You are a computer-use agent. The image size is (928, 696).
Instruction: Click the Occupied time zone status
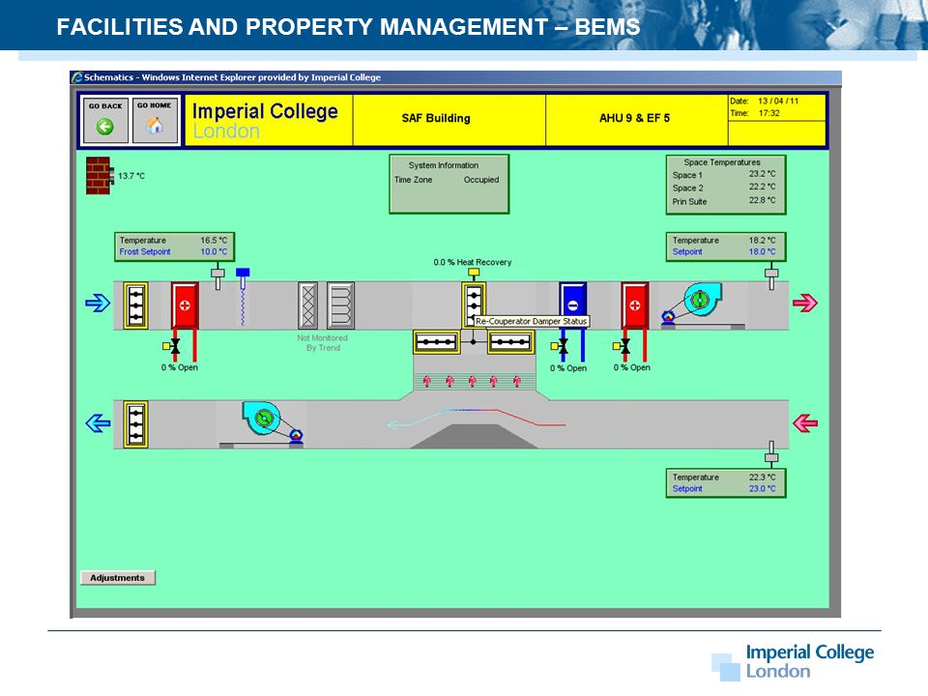481,180
